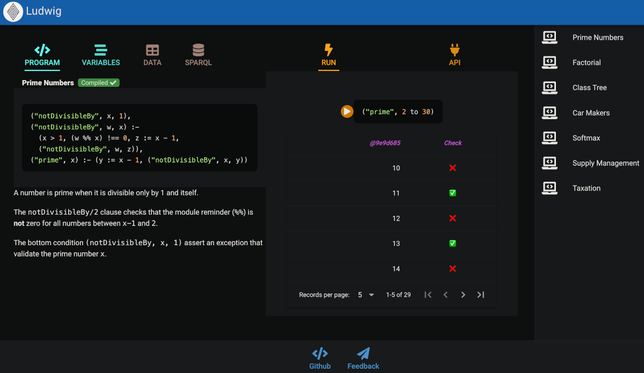644x373 pixels.
Task: Jump to the last results page
Action: point(481,295)
